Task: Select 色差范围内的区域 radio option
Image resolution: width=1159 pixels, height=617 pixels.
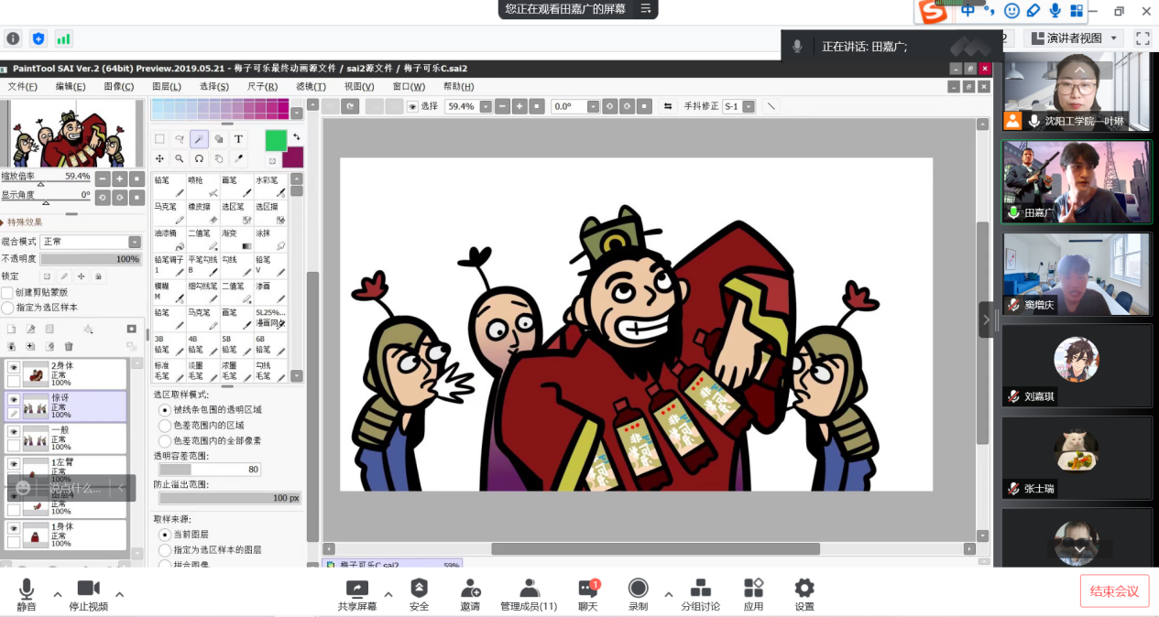Action: click(165, 425)
